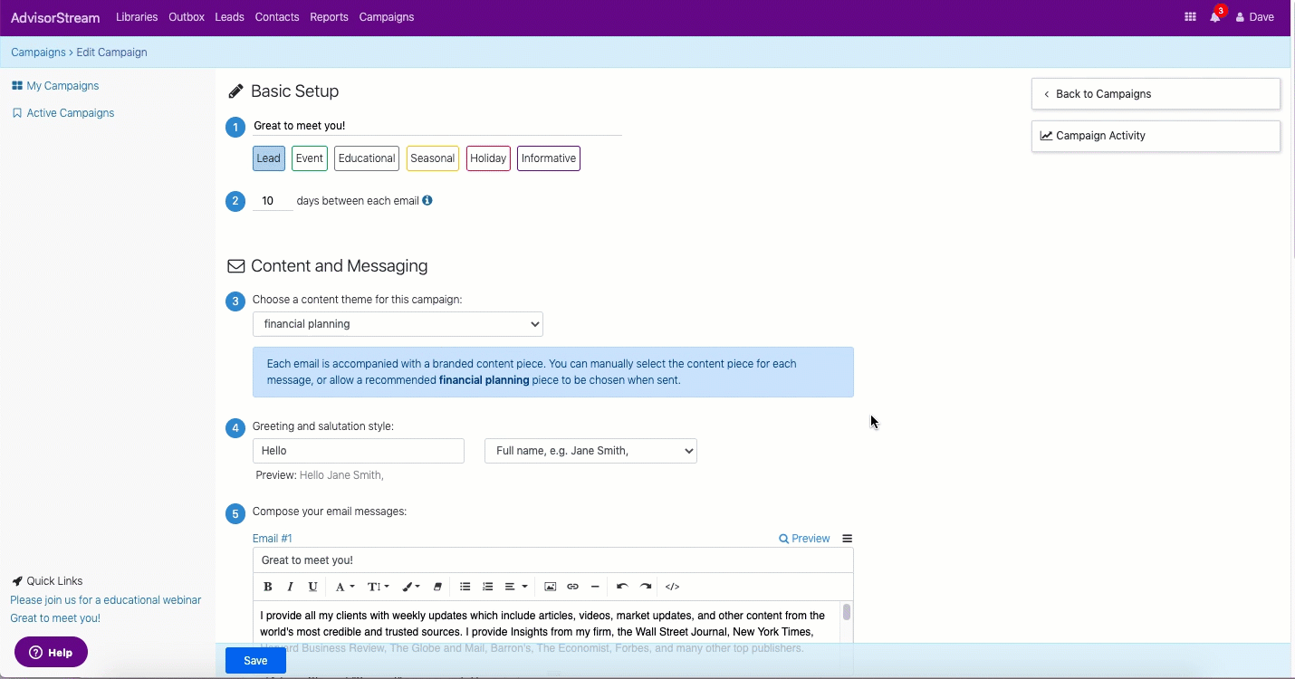Open the Leads menu
1295x679 pixels.
pos(230,17)
